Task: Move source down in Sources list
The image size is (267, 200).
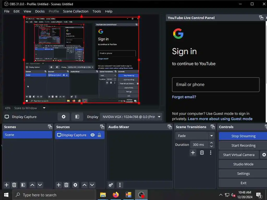Action: coord(92,185)
